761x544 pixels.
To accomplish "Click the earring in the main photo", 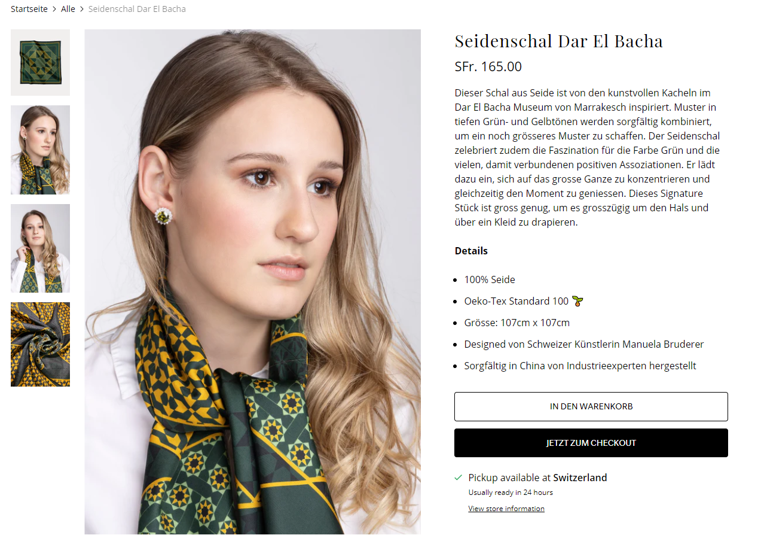I will click(163, 215).
